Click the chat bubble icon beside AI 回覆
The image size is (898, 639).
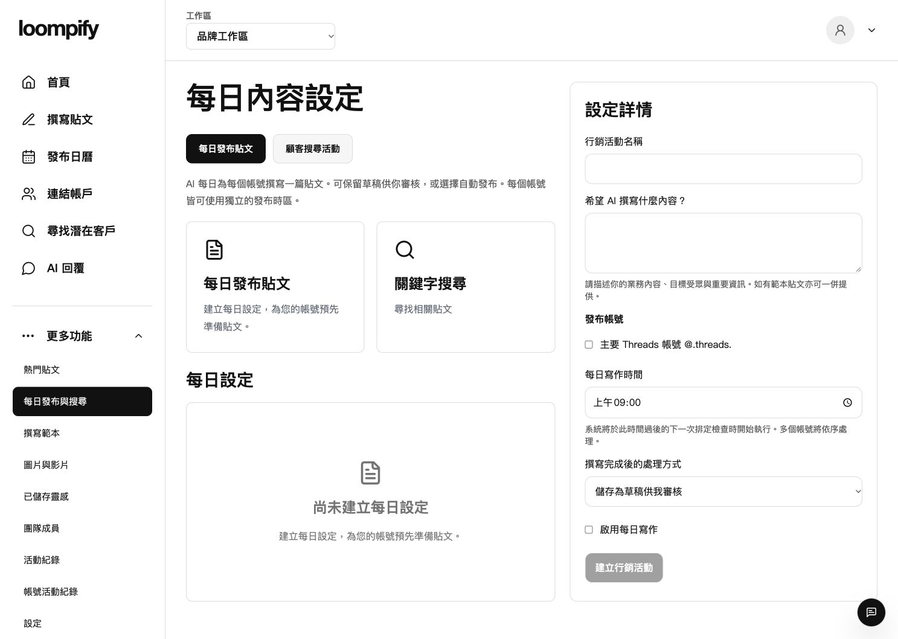coord(28,268)
